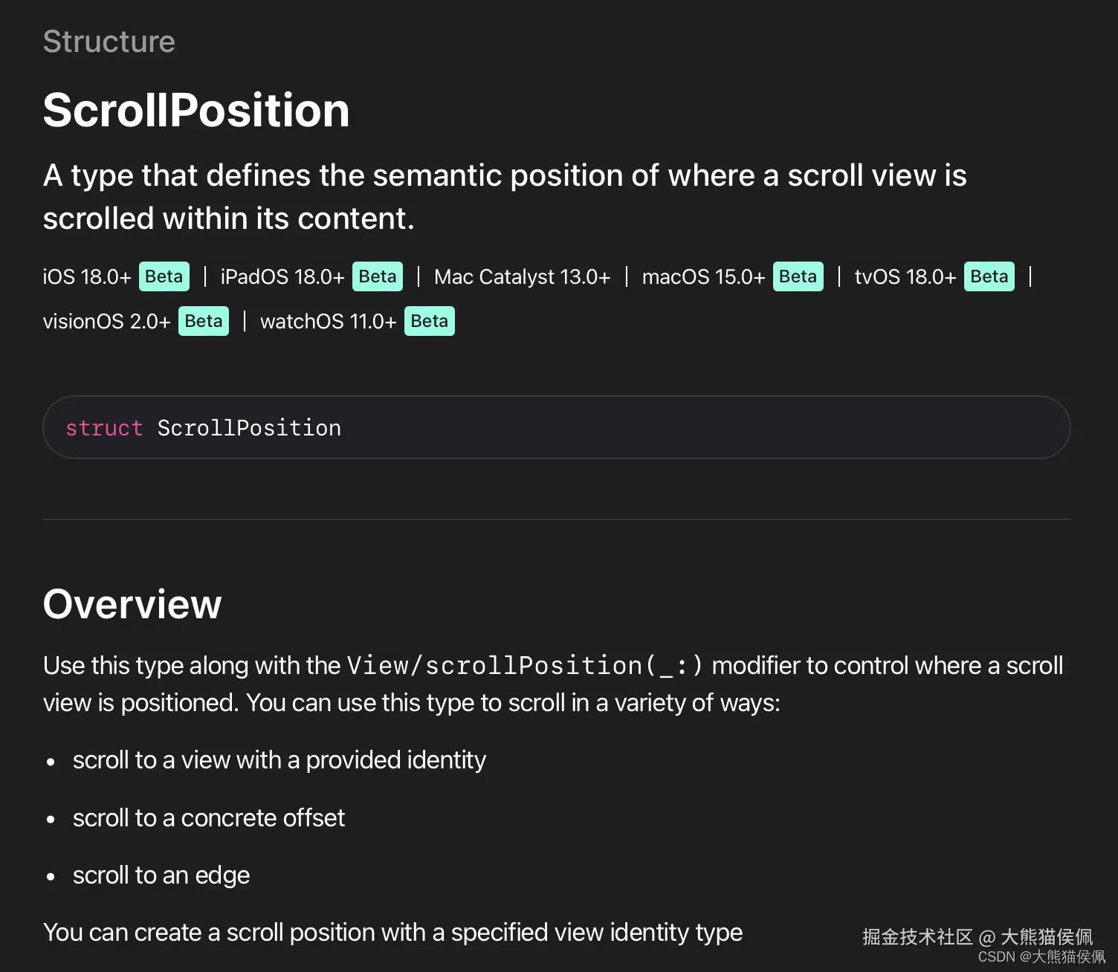Click "scroll to a view with a provided identity"
The image size is (1118, 972).
pyautogui.click(x=279, y=760)
